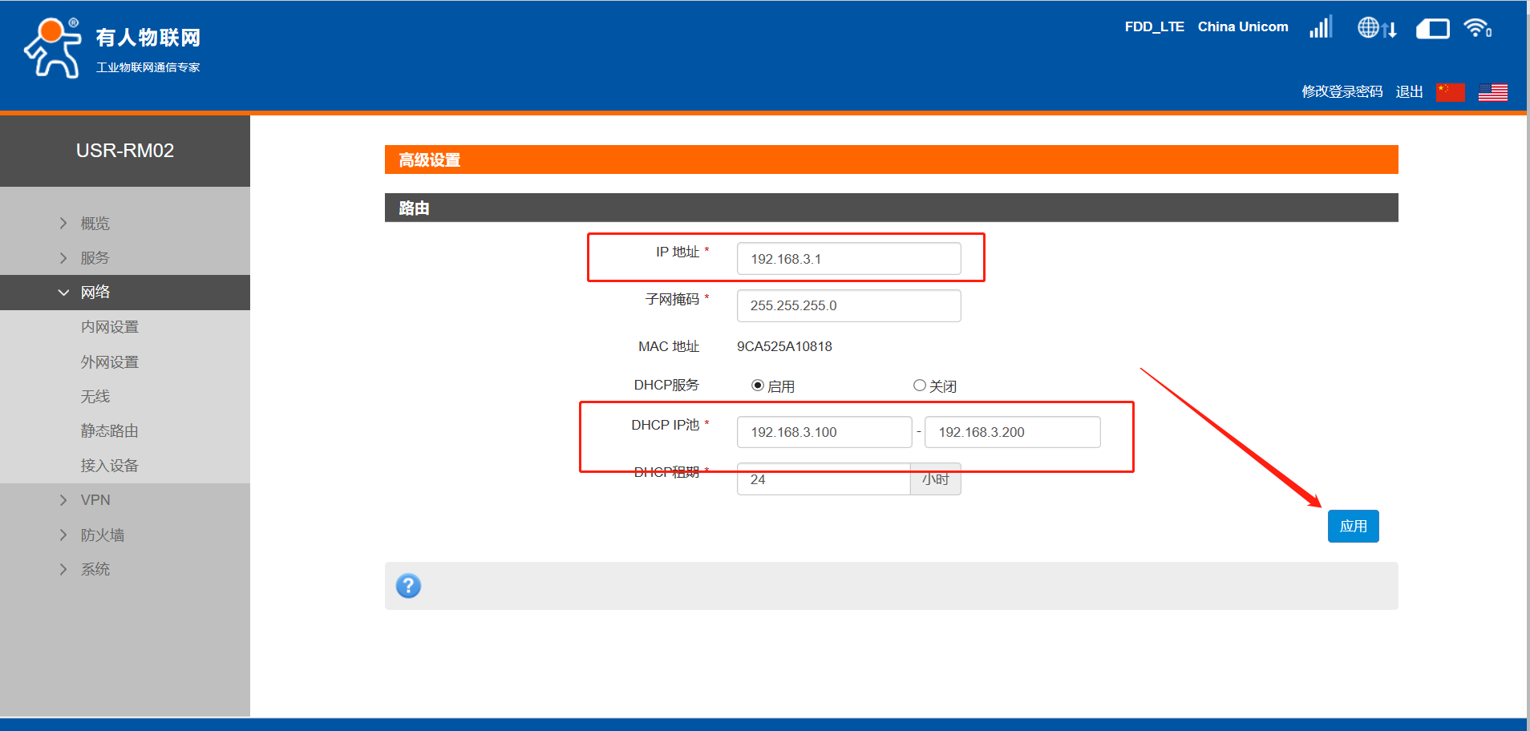This screenshot has width=1530, height=731.
Task: Open the 外网设置 submenu item
Action: [x=109, y=362]
